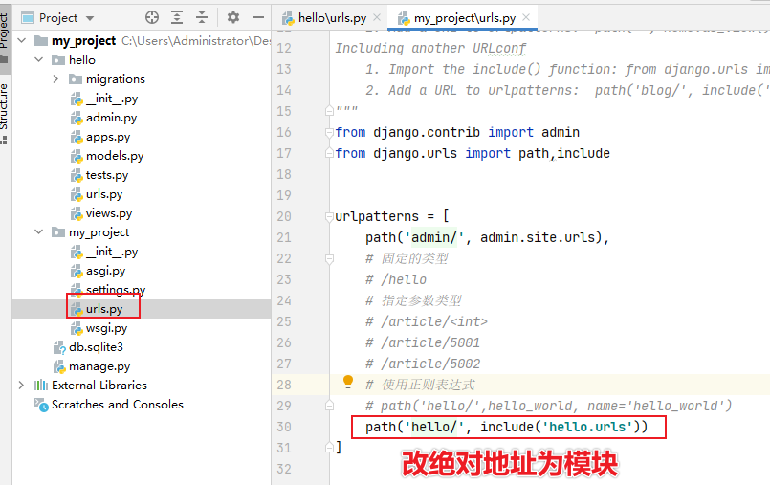Select the migrations folder
This screenshot has width=770, height=485.
click(x=116, y=79)
